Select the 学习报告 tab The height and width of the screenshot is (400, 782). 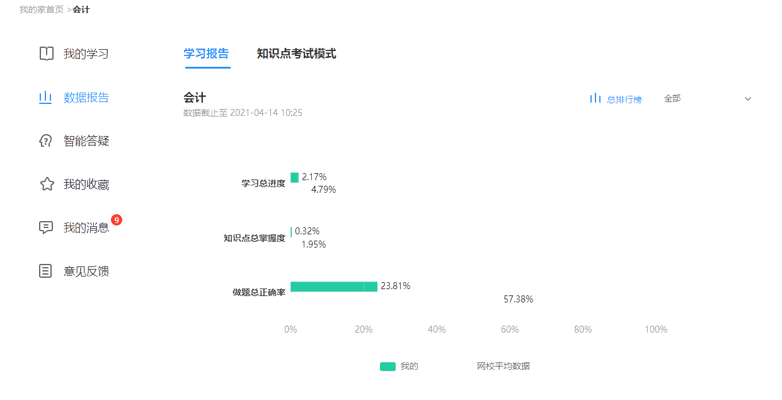(207, 54)
